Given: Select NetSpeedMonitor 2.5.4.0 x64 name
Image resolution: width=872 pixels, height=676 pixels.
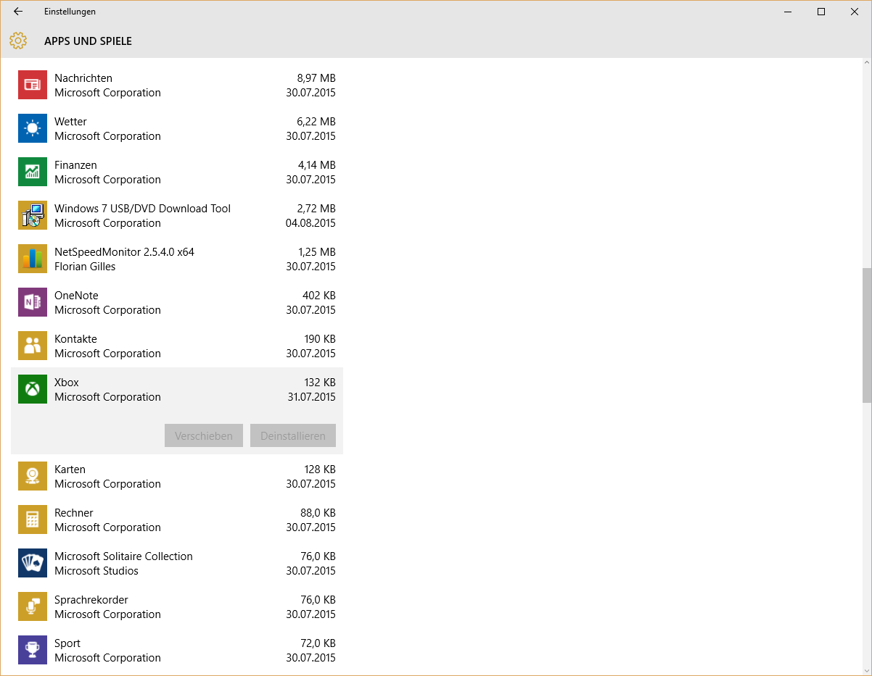Looking at the screenshot, I should point(124,252).
